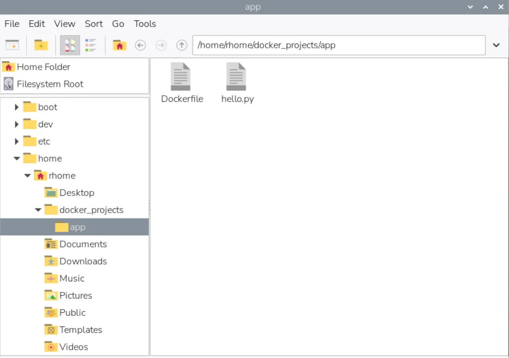
Task: Click the Downloads folder icon in tree
Action: [51, 261]
